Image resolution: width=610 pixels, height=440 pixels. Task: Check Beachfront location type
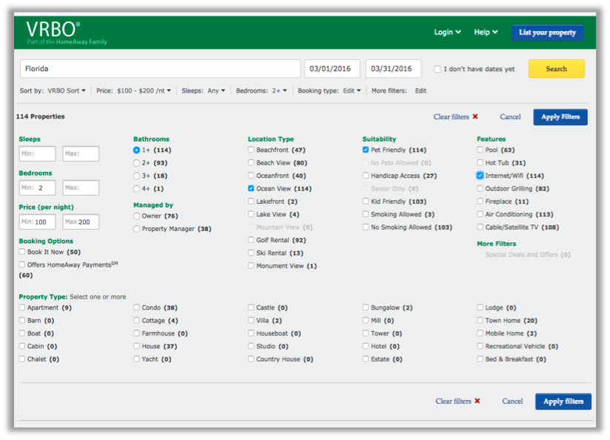251,150
